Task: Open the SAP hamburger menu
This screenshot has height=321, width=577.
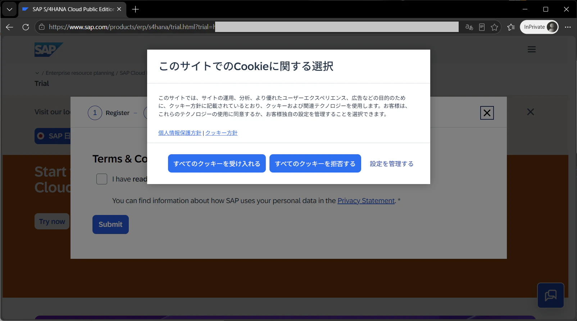Action: point(532,50)
